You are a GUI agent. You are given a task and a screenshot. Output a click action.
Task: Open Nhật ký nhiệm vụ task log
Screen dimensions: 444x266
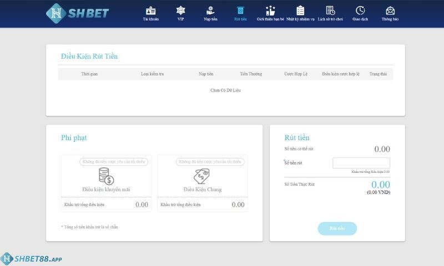coord(301,11)
